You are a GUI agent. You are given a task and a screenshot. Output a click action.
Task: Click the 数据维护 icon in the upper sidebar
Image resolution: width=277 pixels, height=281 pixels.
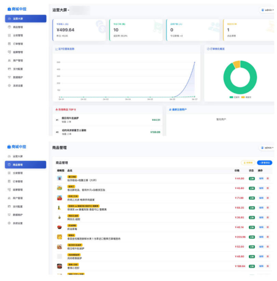click(10, 77)
